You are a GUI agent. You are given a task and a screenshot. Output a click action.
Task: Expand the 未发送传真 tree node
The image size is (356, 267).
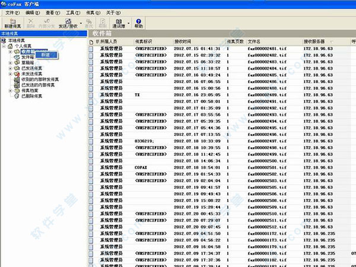10,74
